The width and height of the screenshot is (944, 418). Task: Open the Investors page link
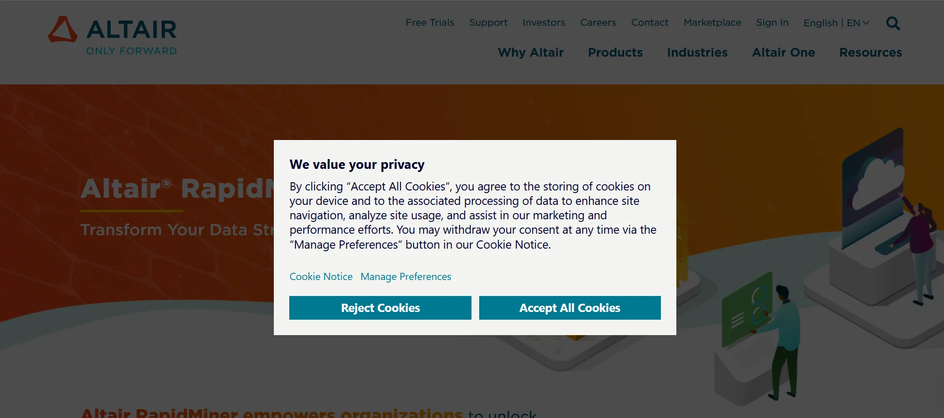tap(544, 23)
